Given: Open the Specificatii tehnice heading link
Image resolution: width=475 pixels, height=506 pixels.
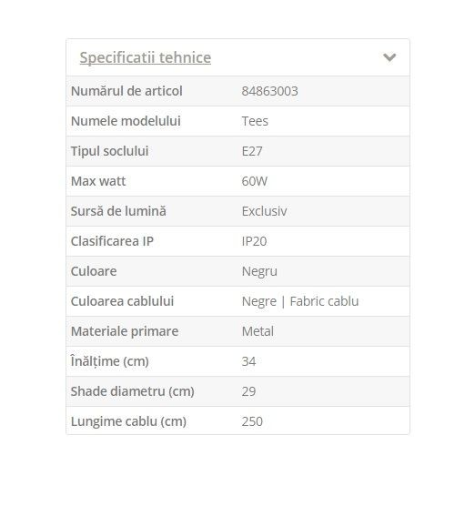Looking at the screenshot, I should (x=146, y=57).
